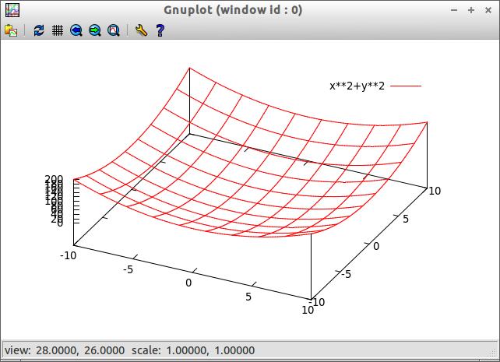This screenshot has width=500, height=362.
Task: Toggle the grid display on the plot
Action: coord(57,30)
